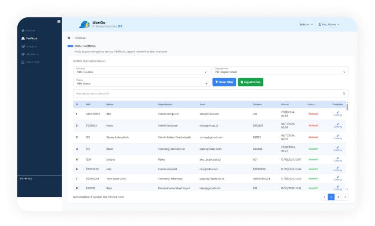Go to the previous page arrow
375x226 pixels.
tap(324, 197)
